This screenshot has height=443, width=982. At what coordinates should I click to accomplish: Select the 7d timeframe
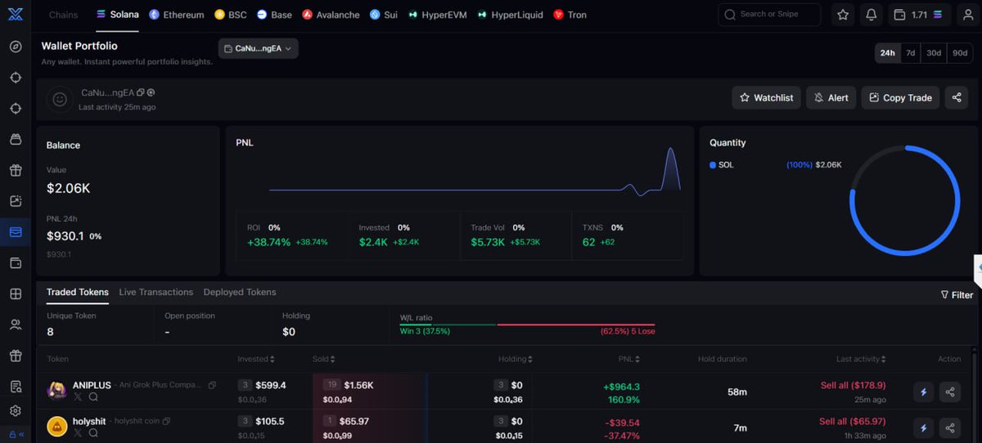(x=910, y=53)
